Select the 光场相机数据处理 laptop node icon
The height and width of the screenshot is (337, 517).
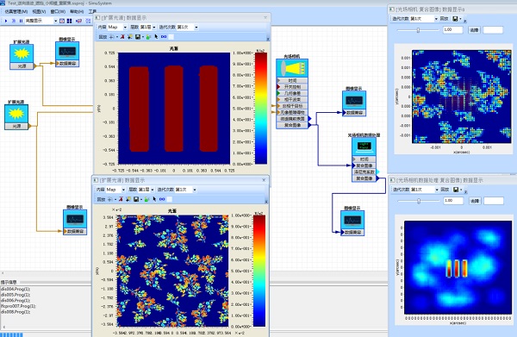pyautogui.click(x=364, y=147)
